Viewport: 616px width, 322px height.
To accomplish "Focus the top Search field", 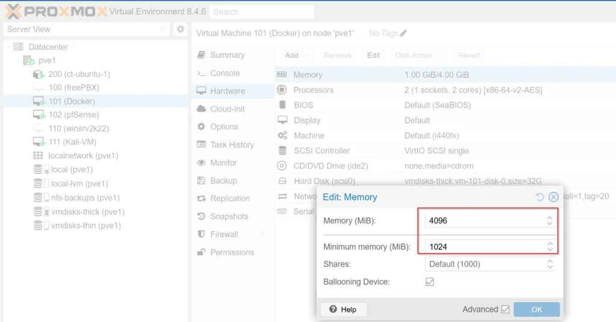I will pyautogui.click(x=262, y=12).
